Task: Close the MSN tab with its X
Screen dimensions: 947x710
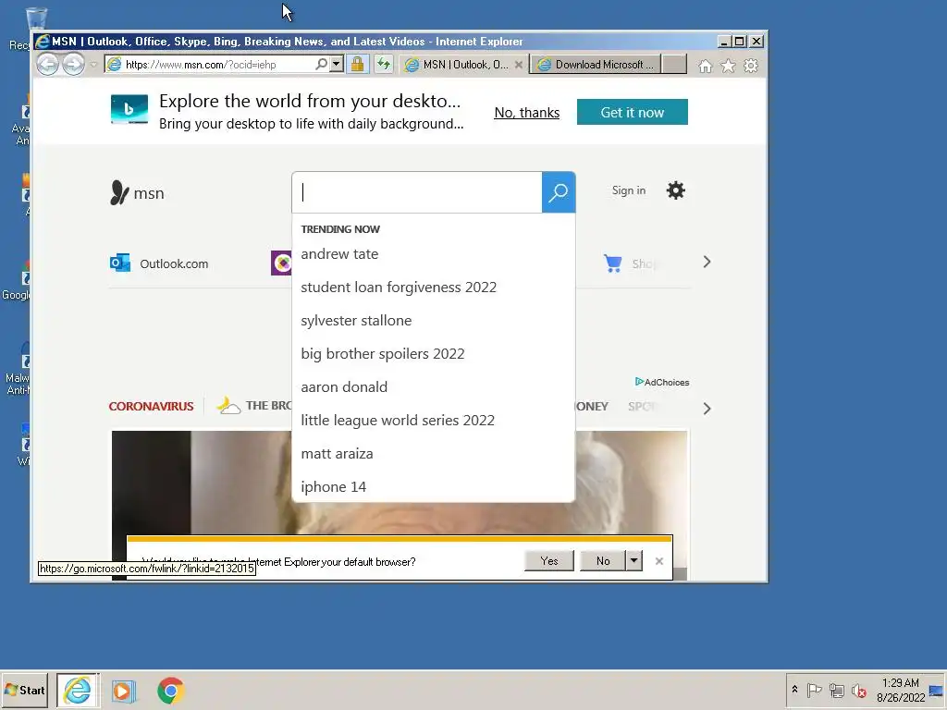Action: (518, 65)
